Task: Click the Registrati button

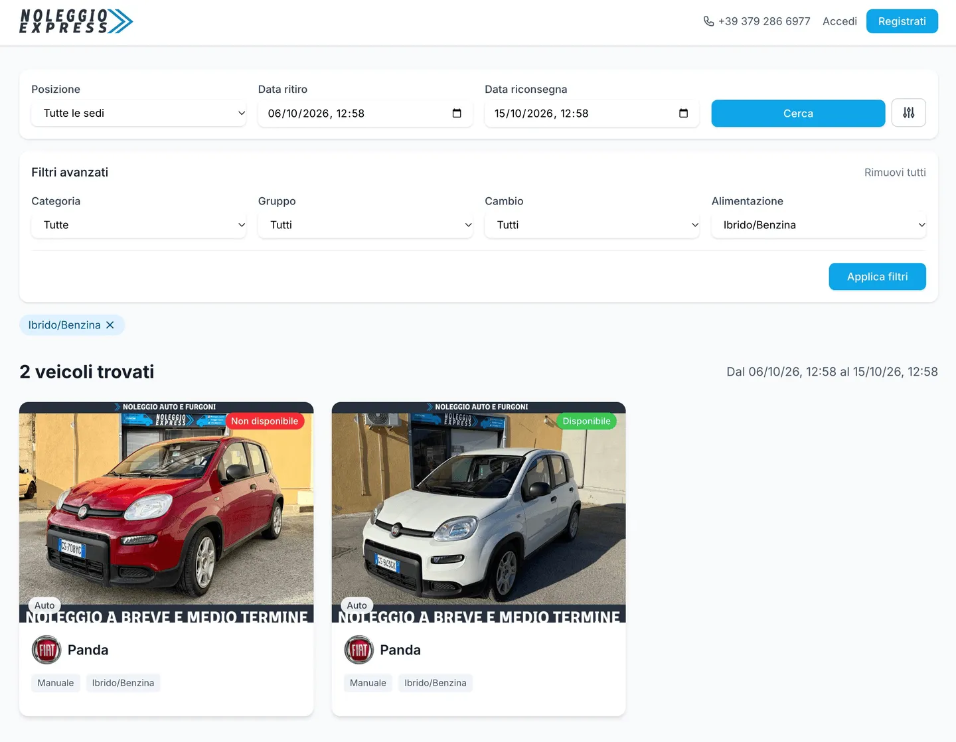Action: tap(902, 21)
